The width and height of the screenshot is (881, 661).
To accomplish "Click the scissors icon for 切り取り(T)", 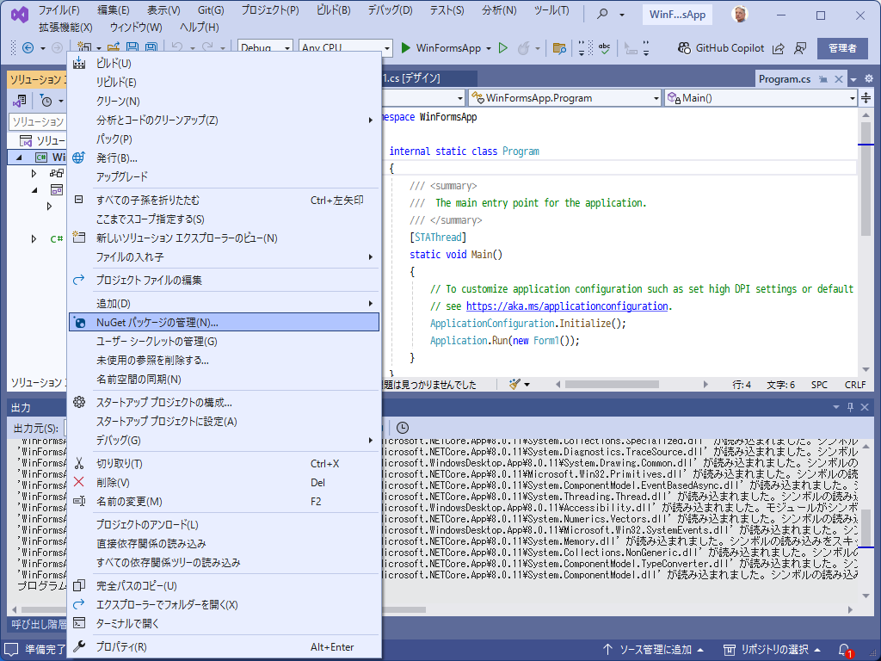I will coord(79,463).
